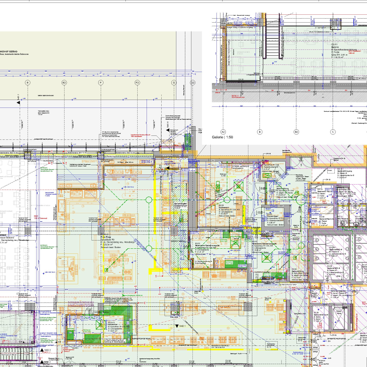
Task: Select the Spülbereich room label
Action: coord(224,207)
